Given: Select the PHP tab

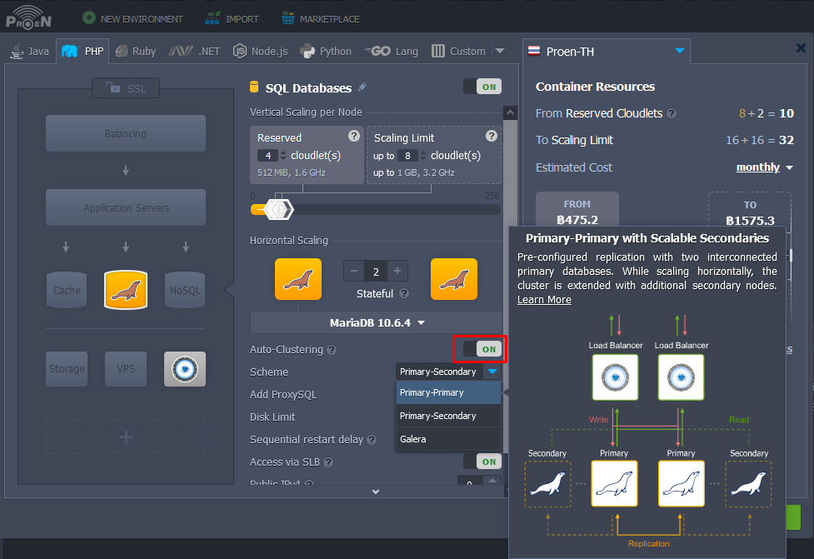Looking at the screenshot, I should point(82,51).
